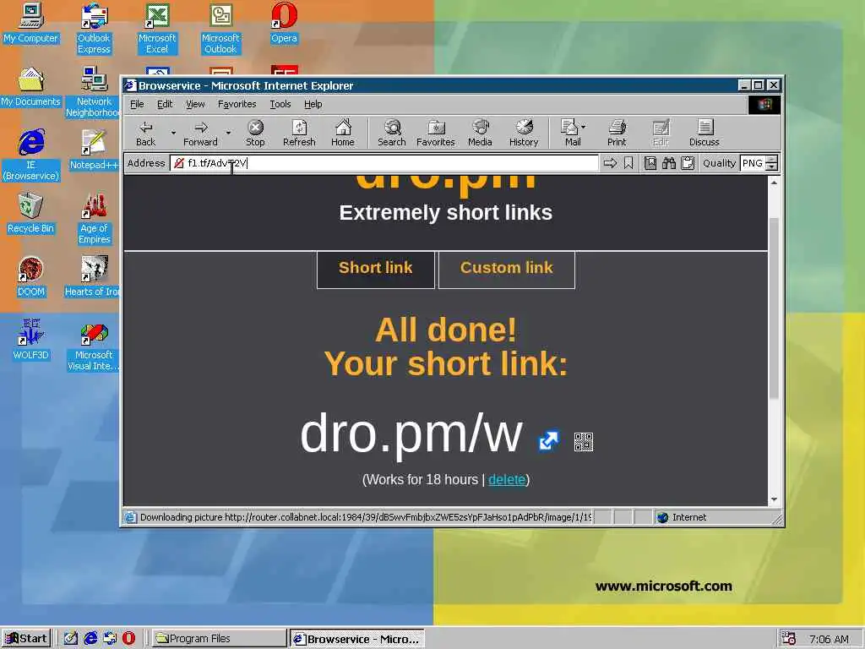This screenshot has height=649, width=865.
Task: Switch to the Custom link tab
Action: pyautogui.click(x=507, y=270)
